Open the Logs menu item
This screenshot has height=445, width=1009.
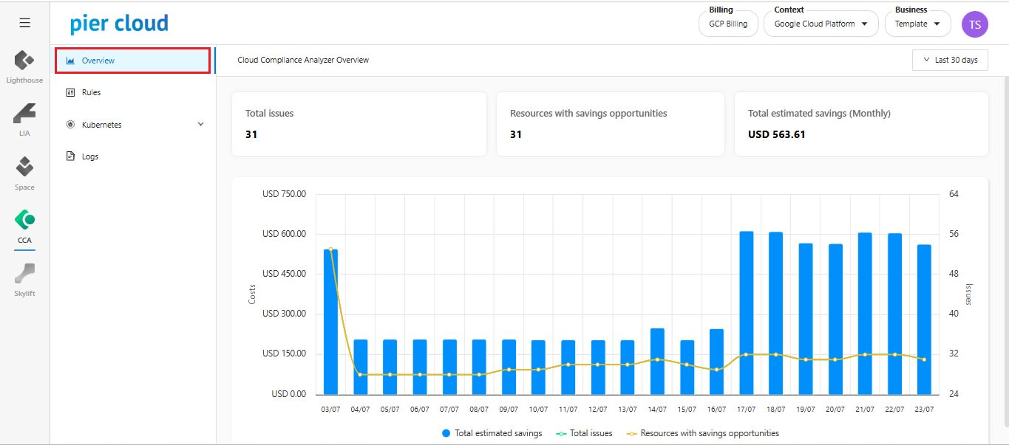89,156
